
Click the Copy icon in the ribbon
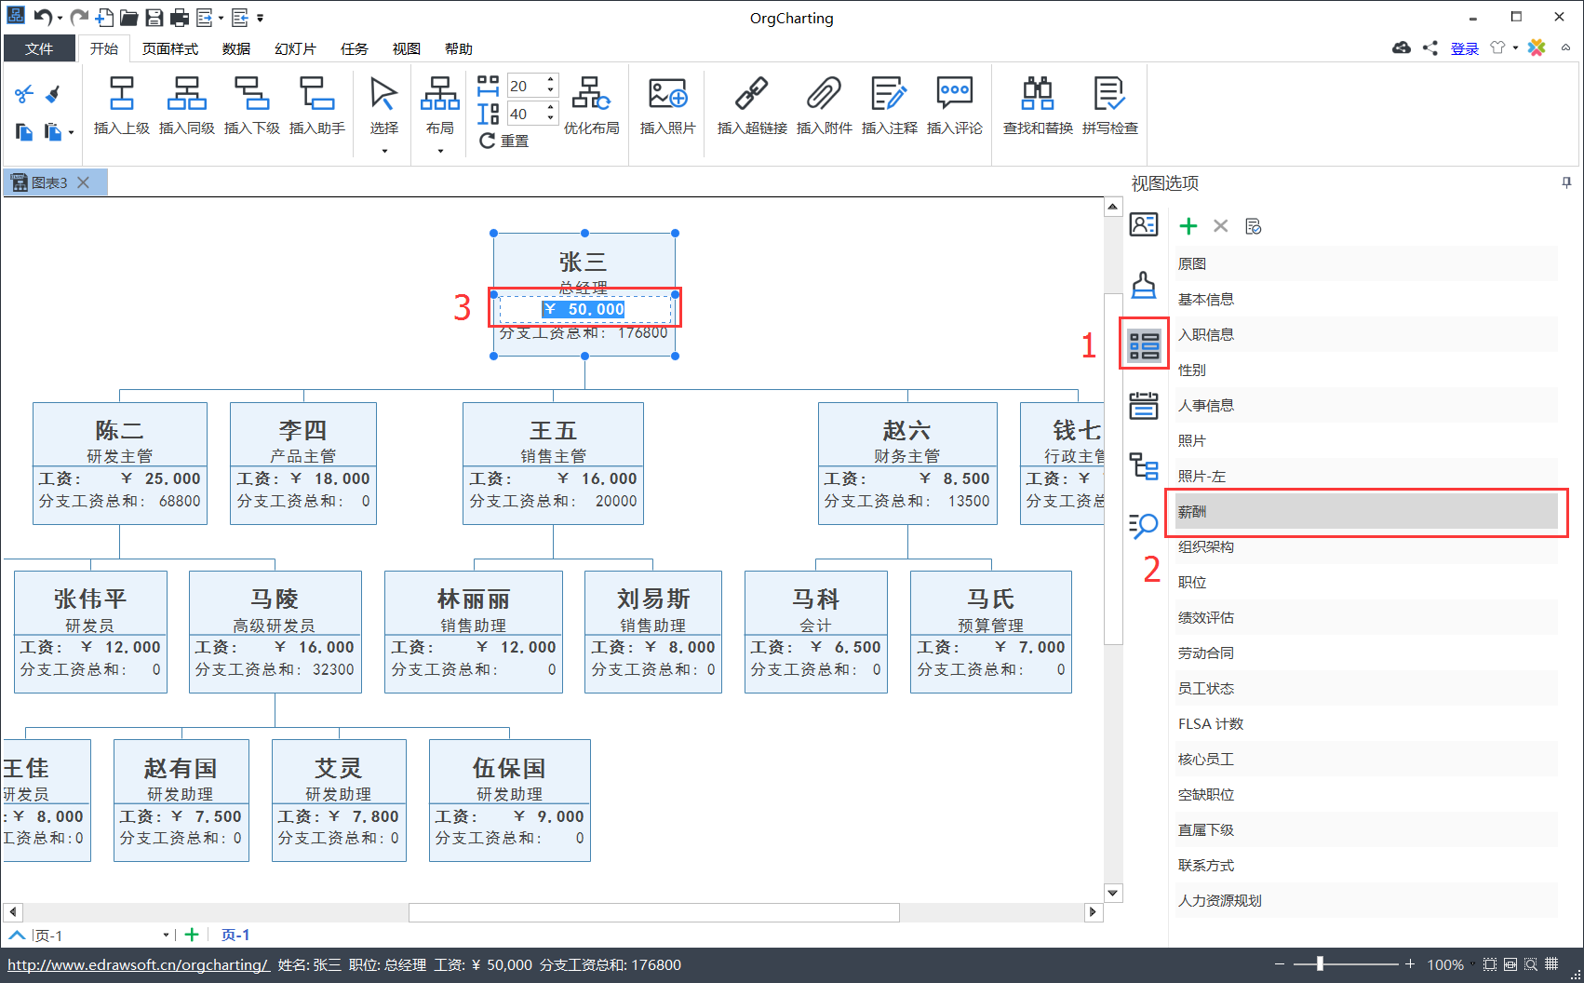click(24, 132)
